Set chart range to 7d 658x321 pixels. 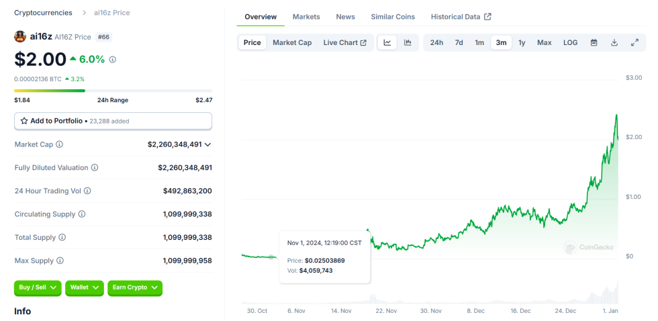[x=459, y=42]
